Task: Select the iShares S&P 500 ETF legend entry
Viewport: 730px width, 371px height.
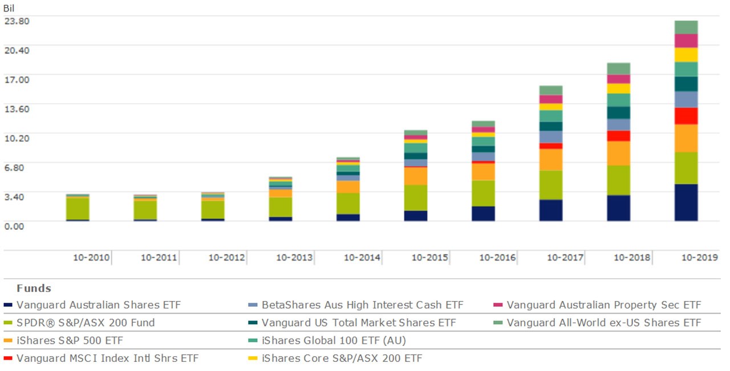Action: click(x=70, y=340)
